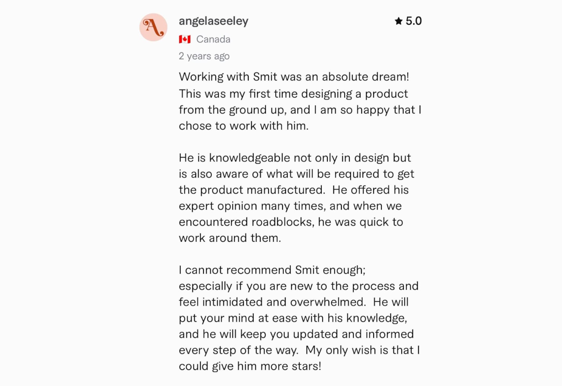
Task: Click the angelaseeley avatar with letter A
Action: pyautogui.click(x=153, y=27)
